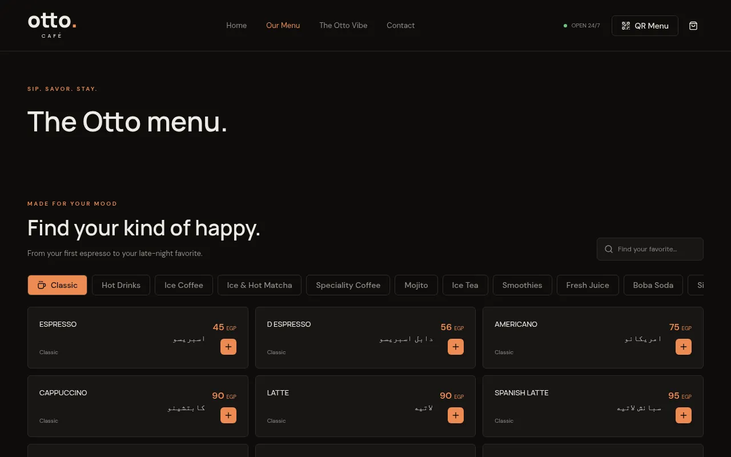This screenshot has height=457, width=731.
Task: Click the CAPPUCCINO item name
Action: tap(63, 393)
